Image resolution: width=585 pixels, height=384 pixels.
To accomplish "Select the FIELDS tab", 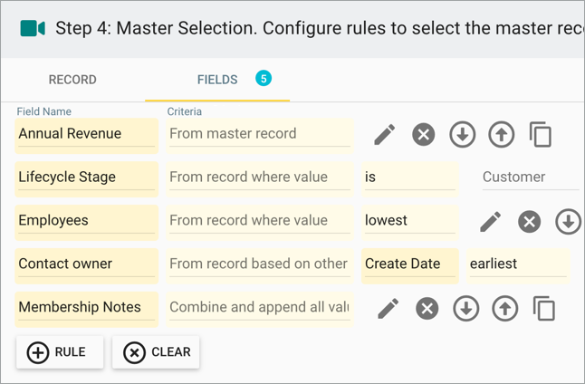I will tap(217, 80).
